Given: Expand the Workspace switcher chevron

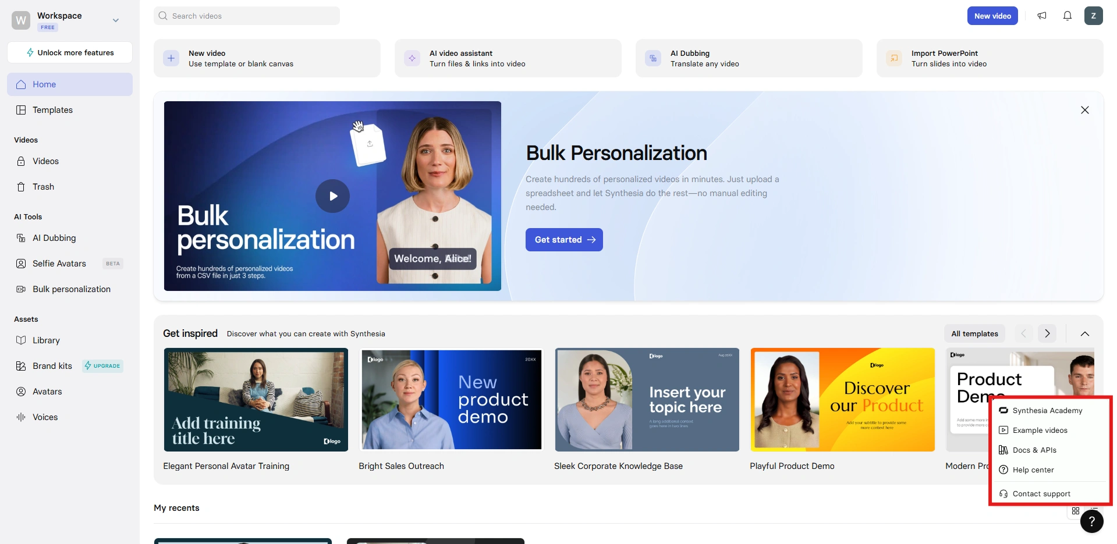Looking at the screenshot, I should point(116,20).
